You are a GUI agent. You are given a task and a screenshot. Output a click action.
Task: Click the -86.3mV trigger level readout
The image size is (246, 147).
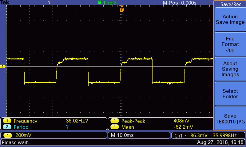pyautogui.click(x=198, y=135)
